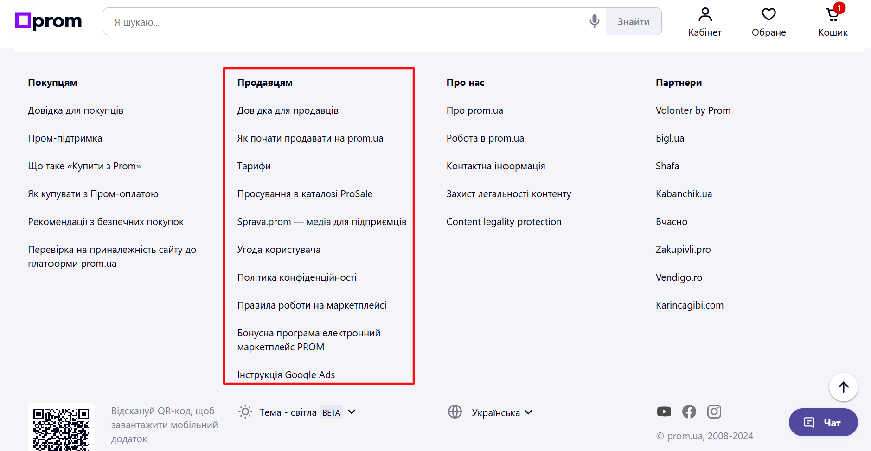Open the voice search microphone

594,21
